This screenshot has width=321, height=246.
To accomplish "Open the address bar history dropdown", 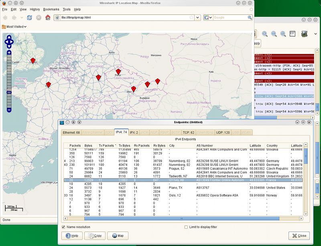I will coord(197,18).
